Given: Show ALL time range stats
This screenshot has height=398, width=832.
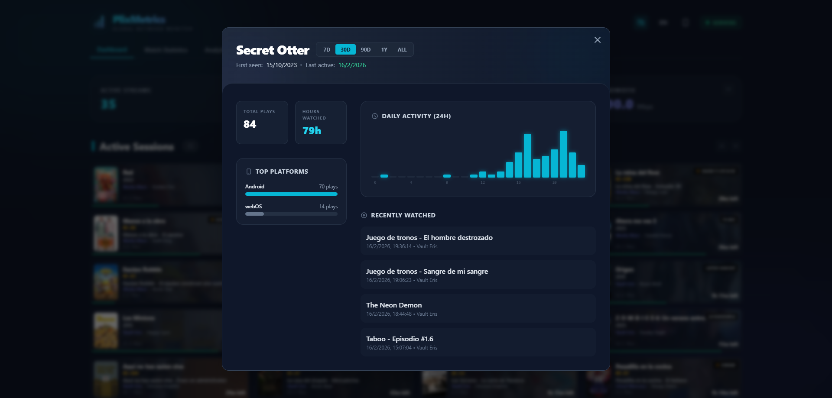Looking at the screenshot, I should click(402, 50).
